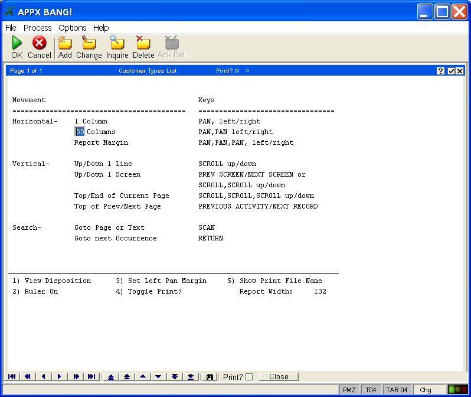Select the Add record icon
Screen dimensions: 471x397
[x=65, y=43]
